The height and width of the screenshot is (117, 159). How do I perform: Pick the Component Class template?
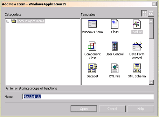tap(92, 46)
